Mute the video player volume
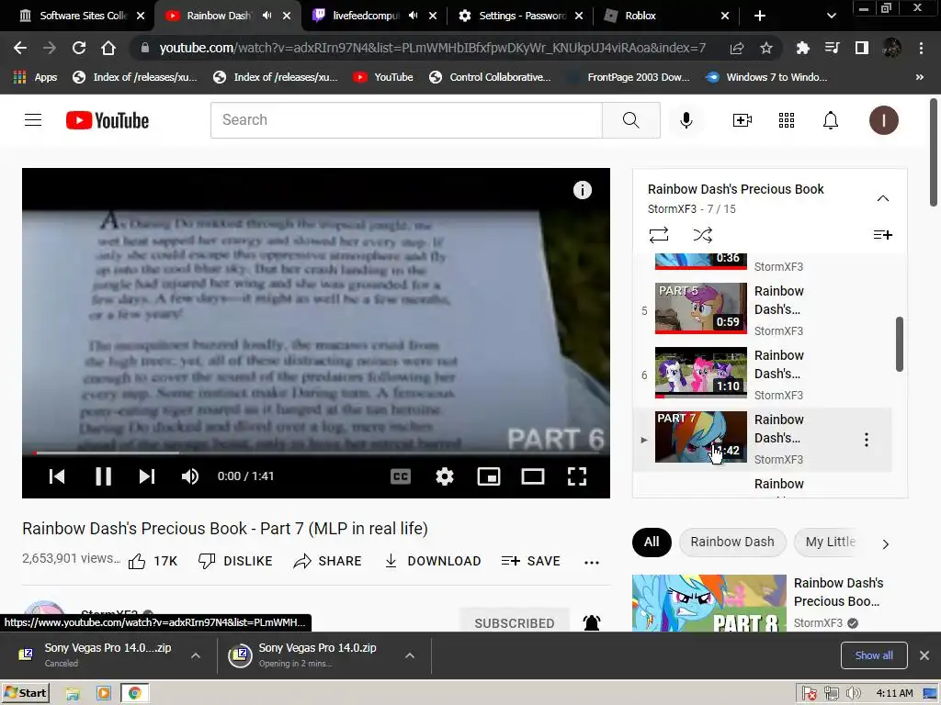941x705 pixels. 189,476
